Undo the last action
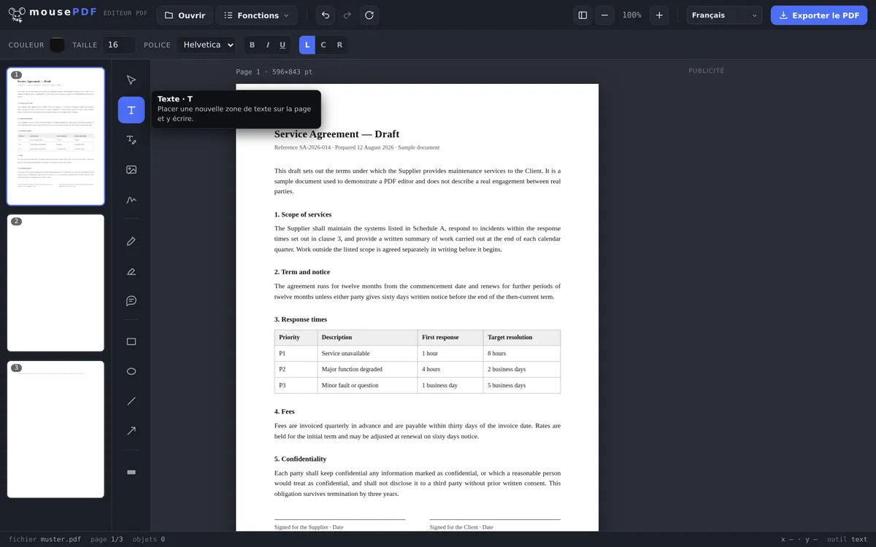 point(326,15)
